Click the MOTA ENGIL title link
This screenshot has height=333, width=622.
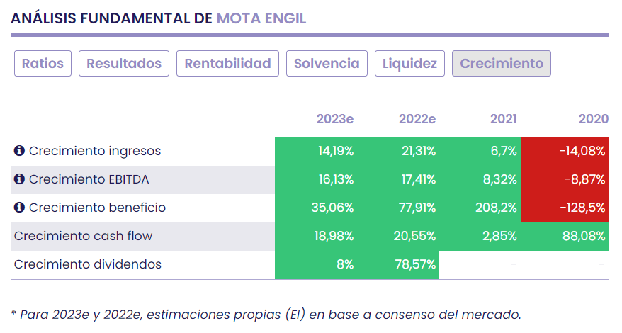[261, 18]
